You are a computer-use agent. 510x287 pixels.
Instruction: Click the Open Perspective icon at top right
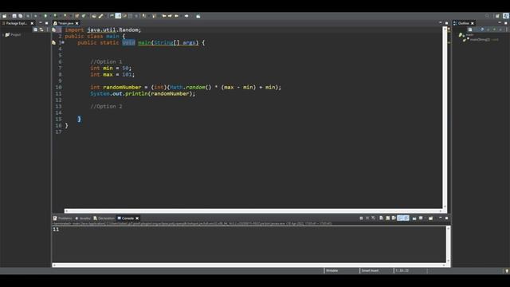coord(497,16)
